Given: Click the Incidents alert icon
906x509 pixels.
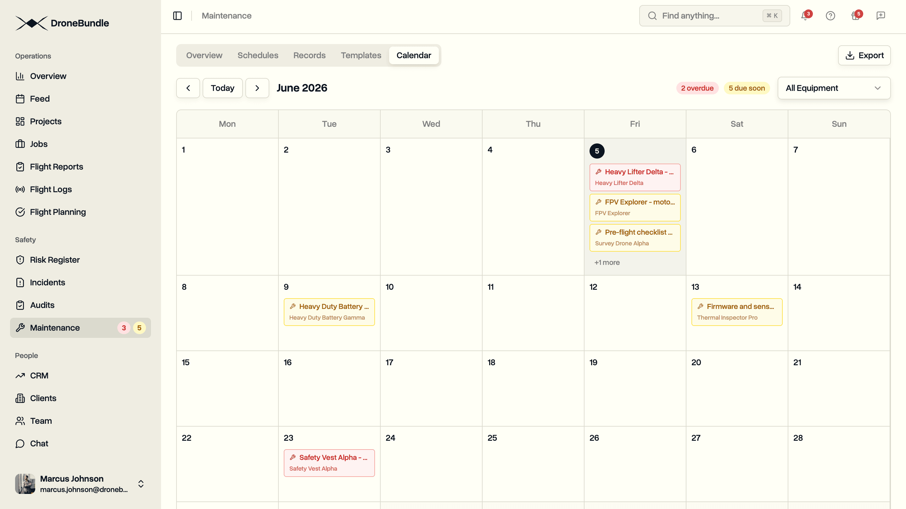Looking at the screenshot, I should pyautogui.click(x=20, y=282).
